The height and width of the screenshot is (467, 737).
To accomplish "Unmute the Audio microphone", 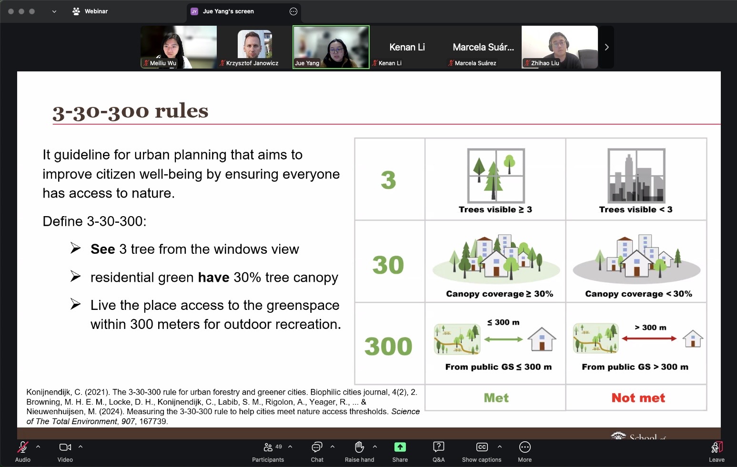I will coord(22,447).
